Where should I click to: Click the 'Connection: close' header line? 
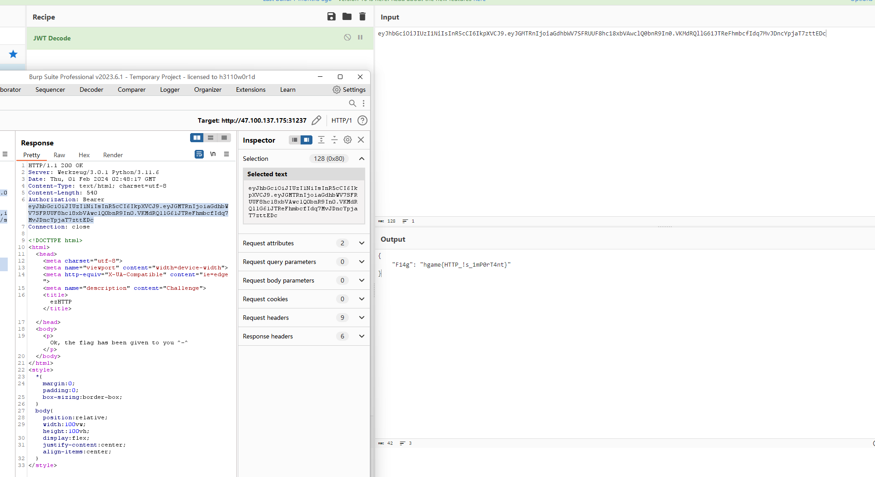[59, 227]
